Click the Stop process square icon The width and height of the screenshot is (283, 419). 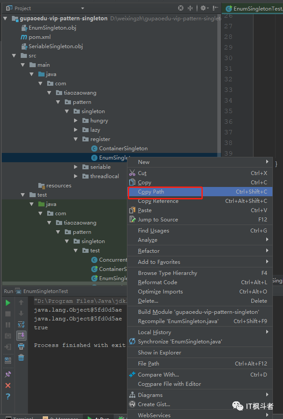point(8,314)
